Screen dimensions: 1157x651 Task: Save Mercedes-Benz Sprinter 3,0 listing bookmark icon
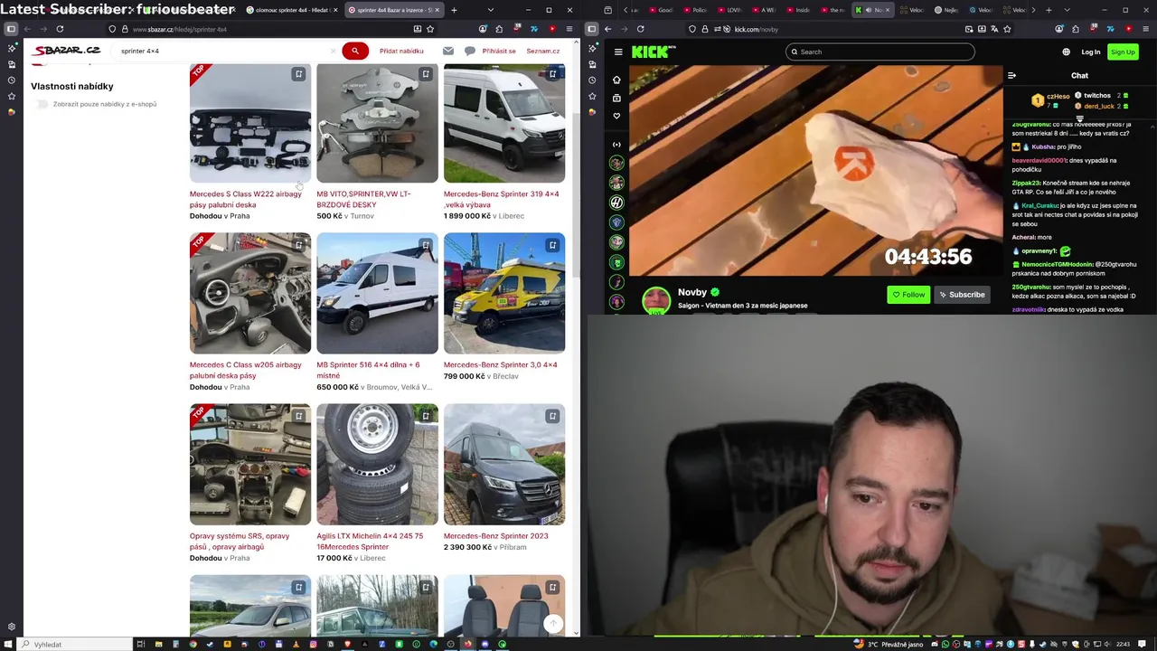click(x=552, y=245)
